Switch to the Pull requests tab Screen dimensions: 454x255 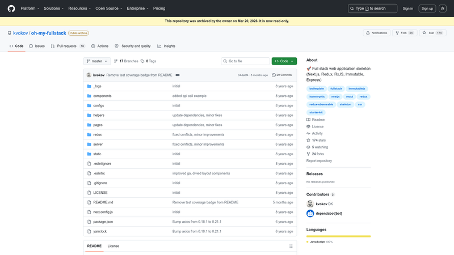[68, 46]
